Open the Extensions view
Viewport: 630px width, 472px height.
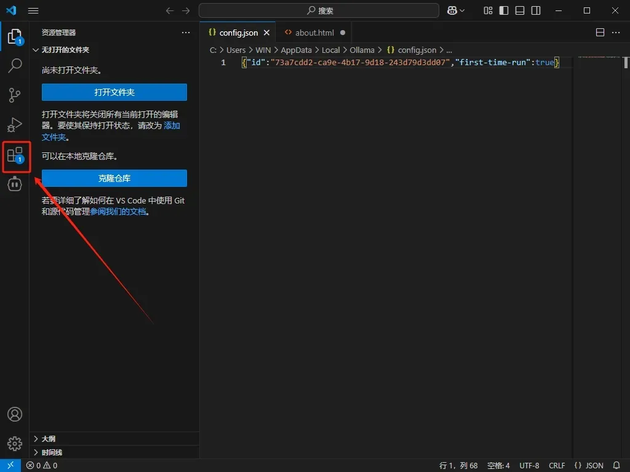click(x=15, y=155)
